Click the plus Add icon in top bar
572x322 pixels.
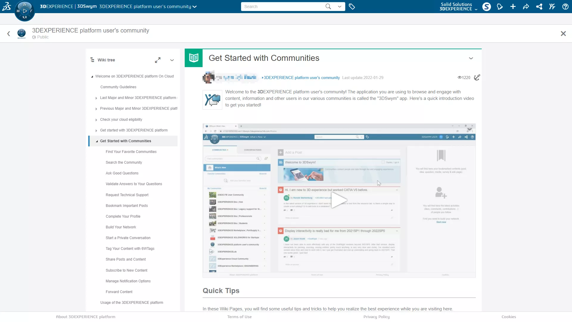513,7
